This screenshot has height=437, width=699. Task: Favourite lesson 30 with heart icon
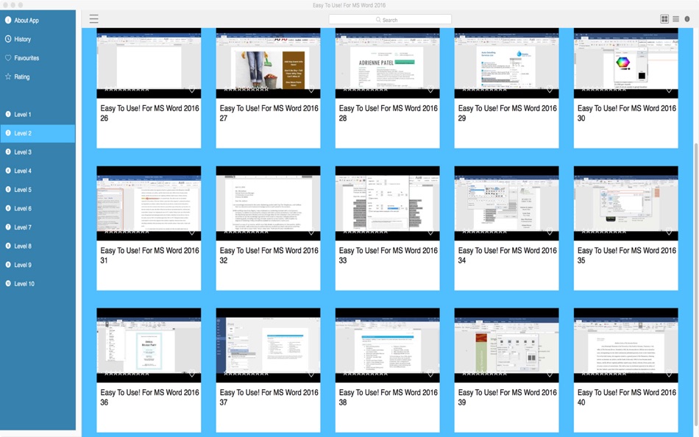click(x=669, y=90)
